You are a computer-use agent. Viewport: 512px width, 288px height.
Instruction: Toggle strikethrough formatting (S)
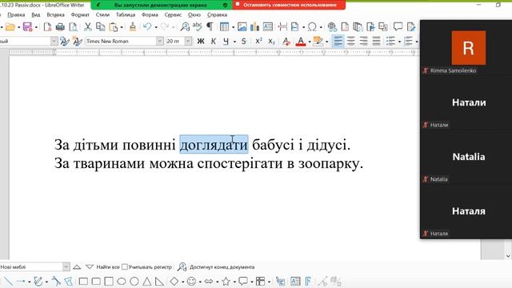click(243, 41)
